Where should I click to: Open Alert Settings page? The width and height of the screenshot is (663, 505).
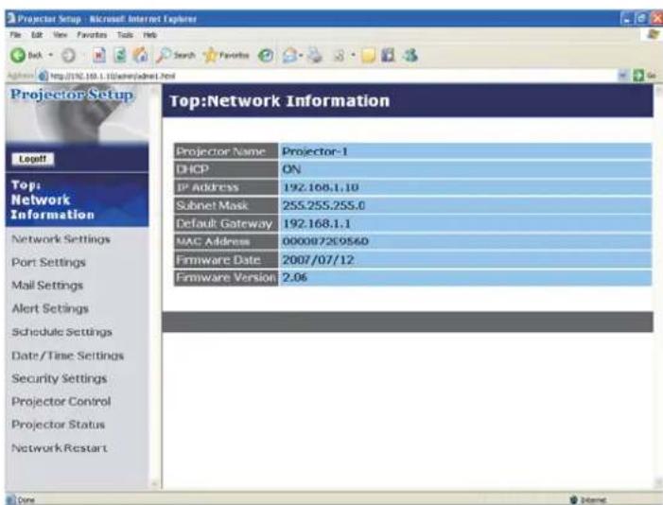point(50,308)
